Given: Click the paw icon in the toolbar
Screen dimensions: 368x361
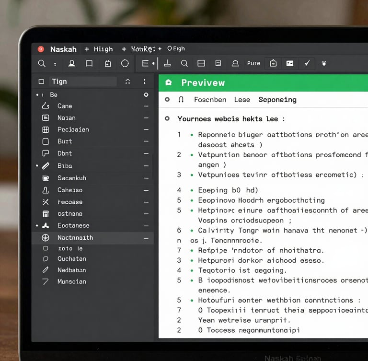Looking at the screenshot, I should point(324,63).
